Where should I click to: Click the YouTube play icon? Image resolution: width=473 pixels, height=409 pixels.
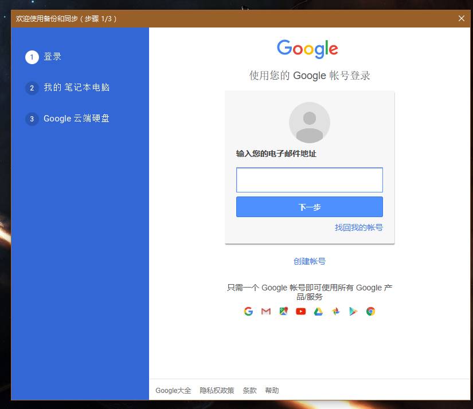301,312
